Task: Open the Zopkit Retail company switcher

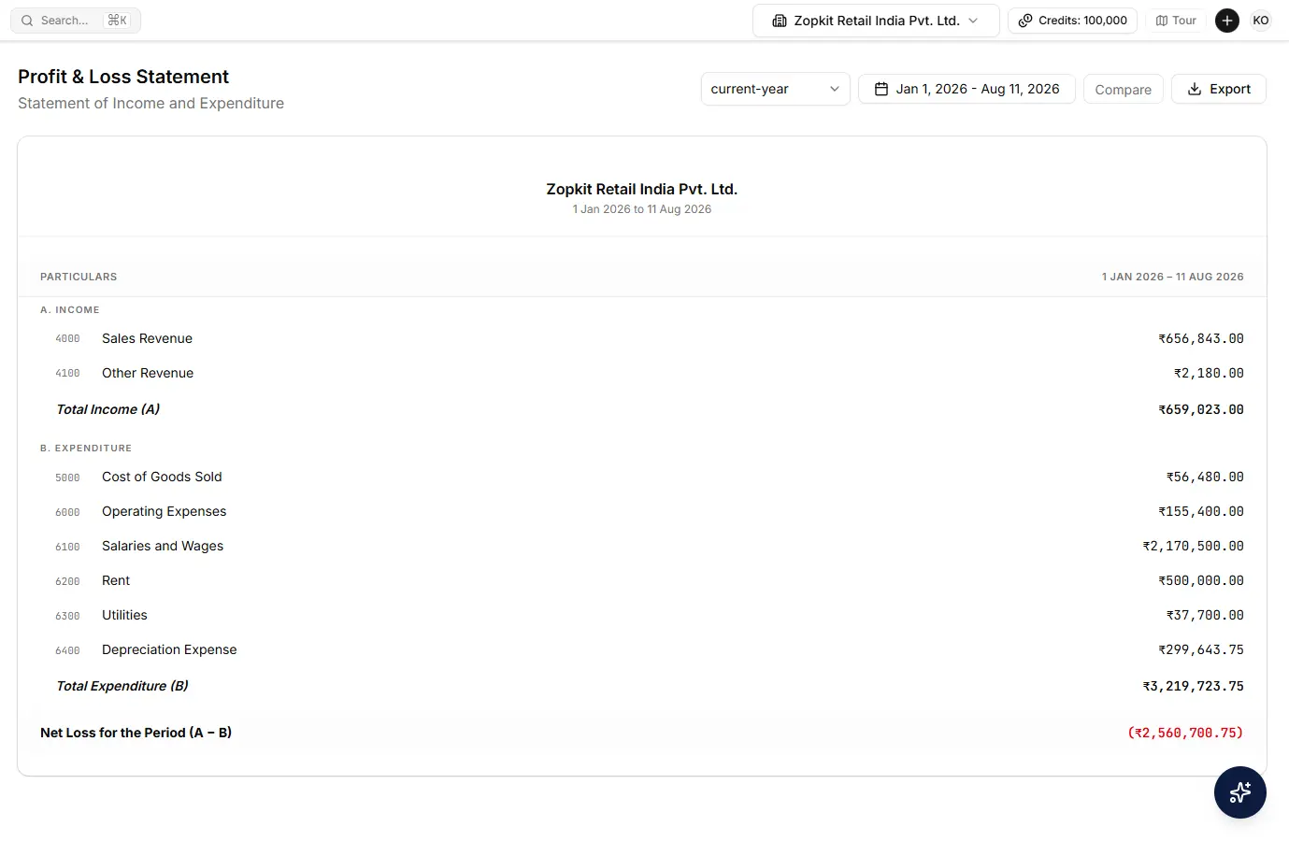Action: click(x=876, y=21)
